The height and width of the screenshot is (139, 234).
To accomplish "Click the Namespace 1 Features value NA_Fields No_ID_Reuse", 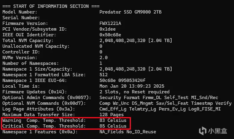I will coord(128,132).
